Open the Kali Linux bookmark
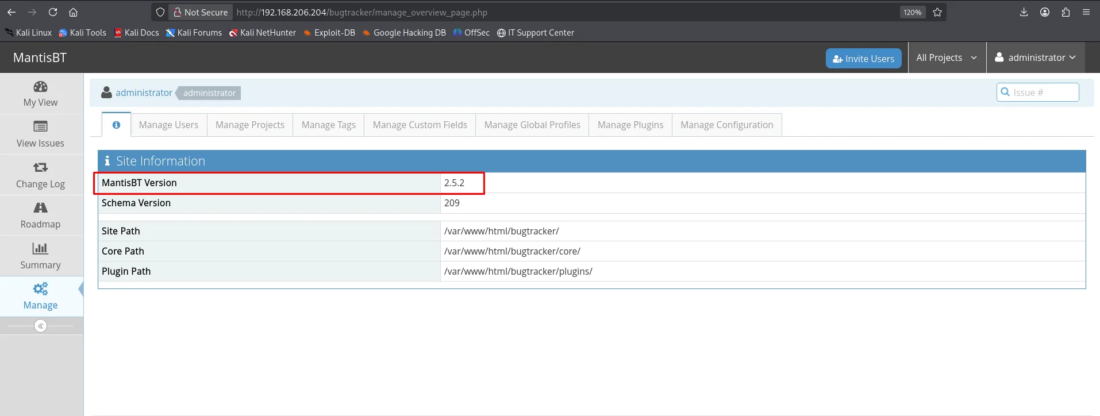Viewport: 1100px width, 416px height. click(29, 33)
